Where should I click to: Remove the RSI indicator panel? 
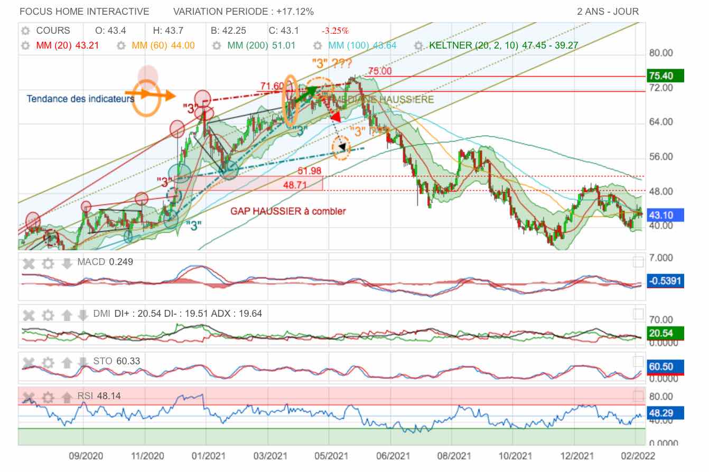[29, 397]
